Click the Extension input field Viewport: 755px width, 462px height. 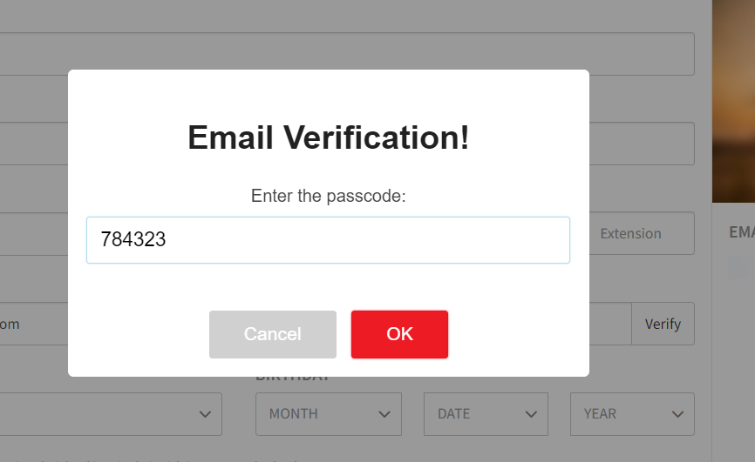click(x=642, y=233)
